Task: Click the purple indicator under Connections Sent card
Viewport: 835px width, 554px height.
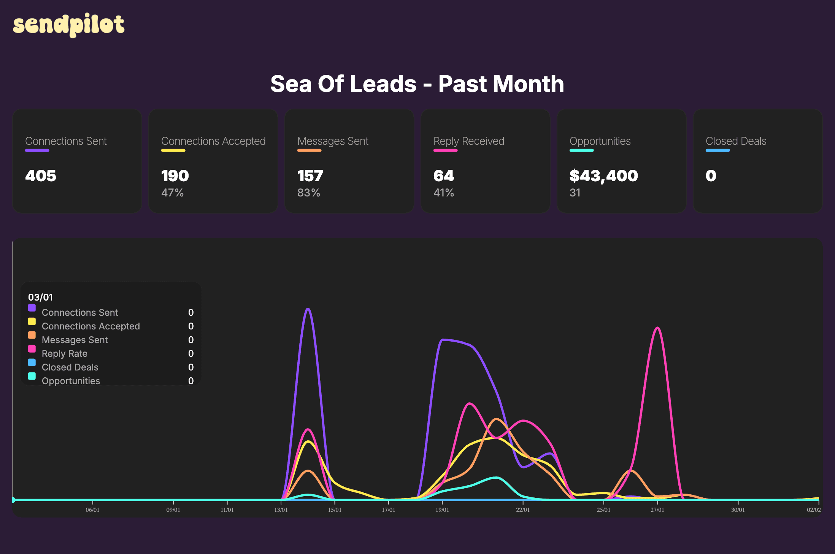Action: point(37,150)
